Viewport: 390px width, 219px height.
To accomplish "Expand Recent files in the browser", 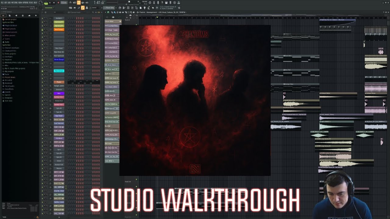I will [9, 22].
